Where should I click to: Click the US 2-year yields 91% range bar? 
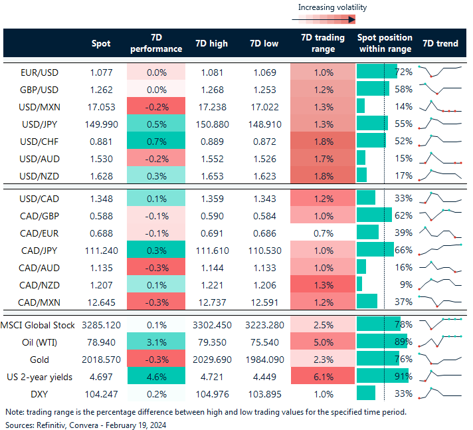coord(382,376)
